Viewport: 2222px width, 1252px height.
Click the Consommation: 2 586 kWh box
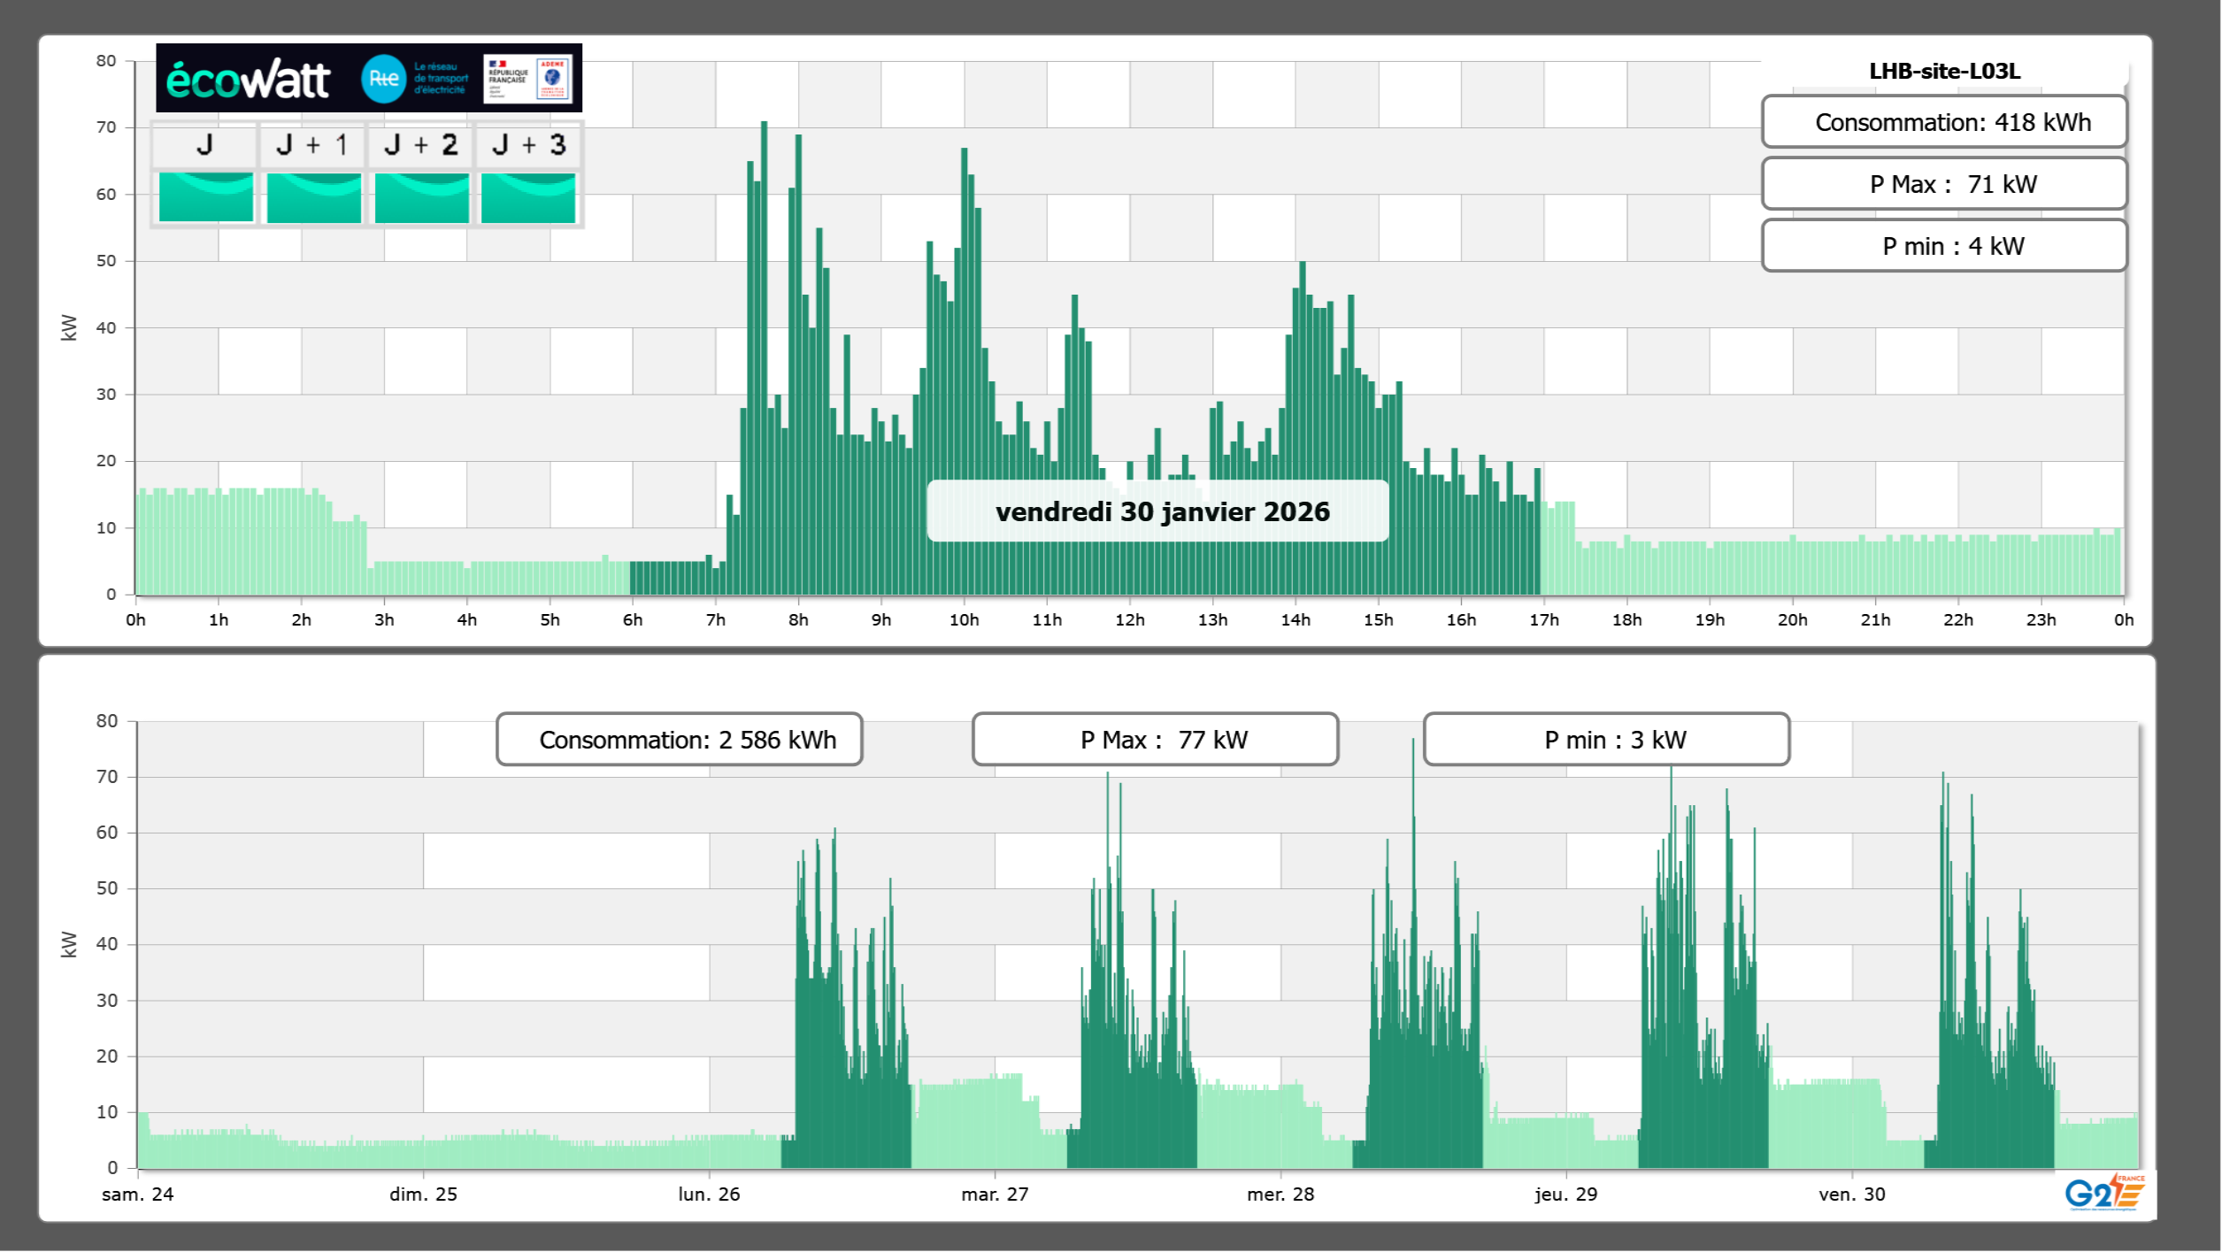pyautogui.click(x=679, y=740)
